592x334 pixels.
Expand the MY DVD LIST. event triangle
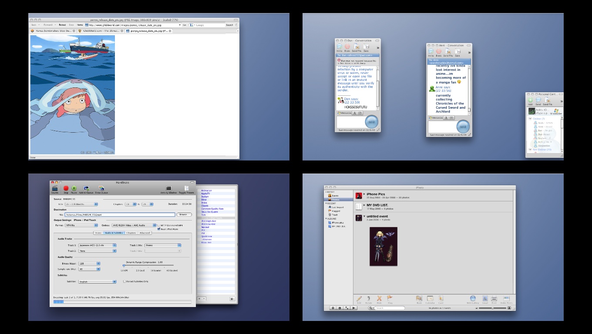point(364,205)
